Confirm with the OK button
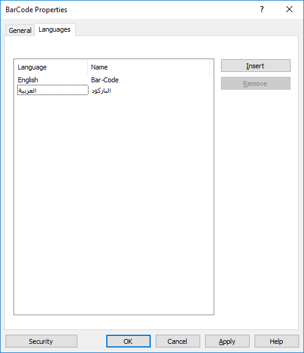The height and width of the screenshot is (353, 304). (128, 341)
